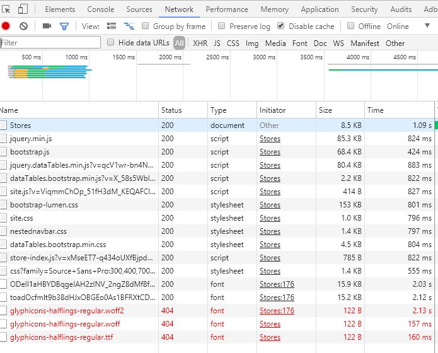Switch to the Console tab
This screenshot has height=353, width=438.
click(x=101, y=9)
